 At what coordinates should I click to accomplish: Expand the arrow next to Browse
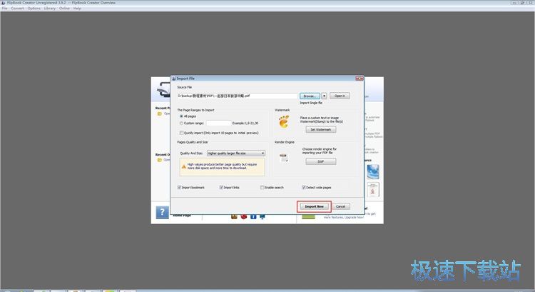tap(324, 96)
